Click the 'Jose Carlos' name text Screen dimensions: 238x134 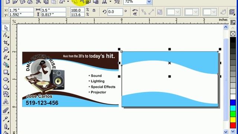(39, 96)
